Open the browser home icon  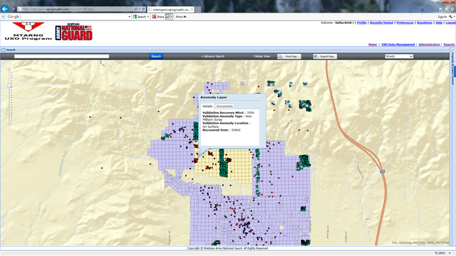(440, 9)
